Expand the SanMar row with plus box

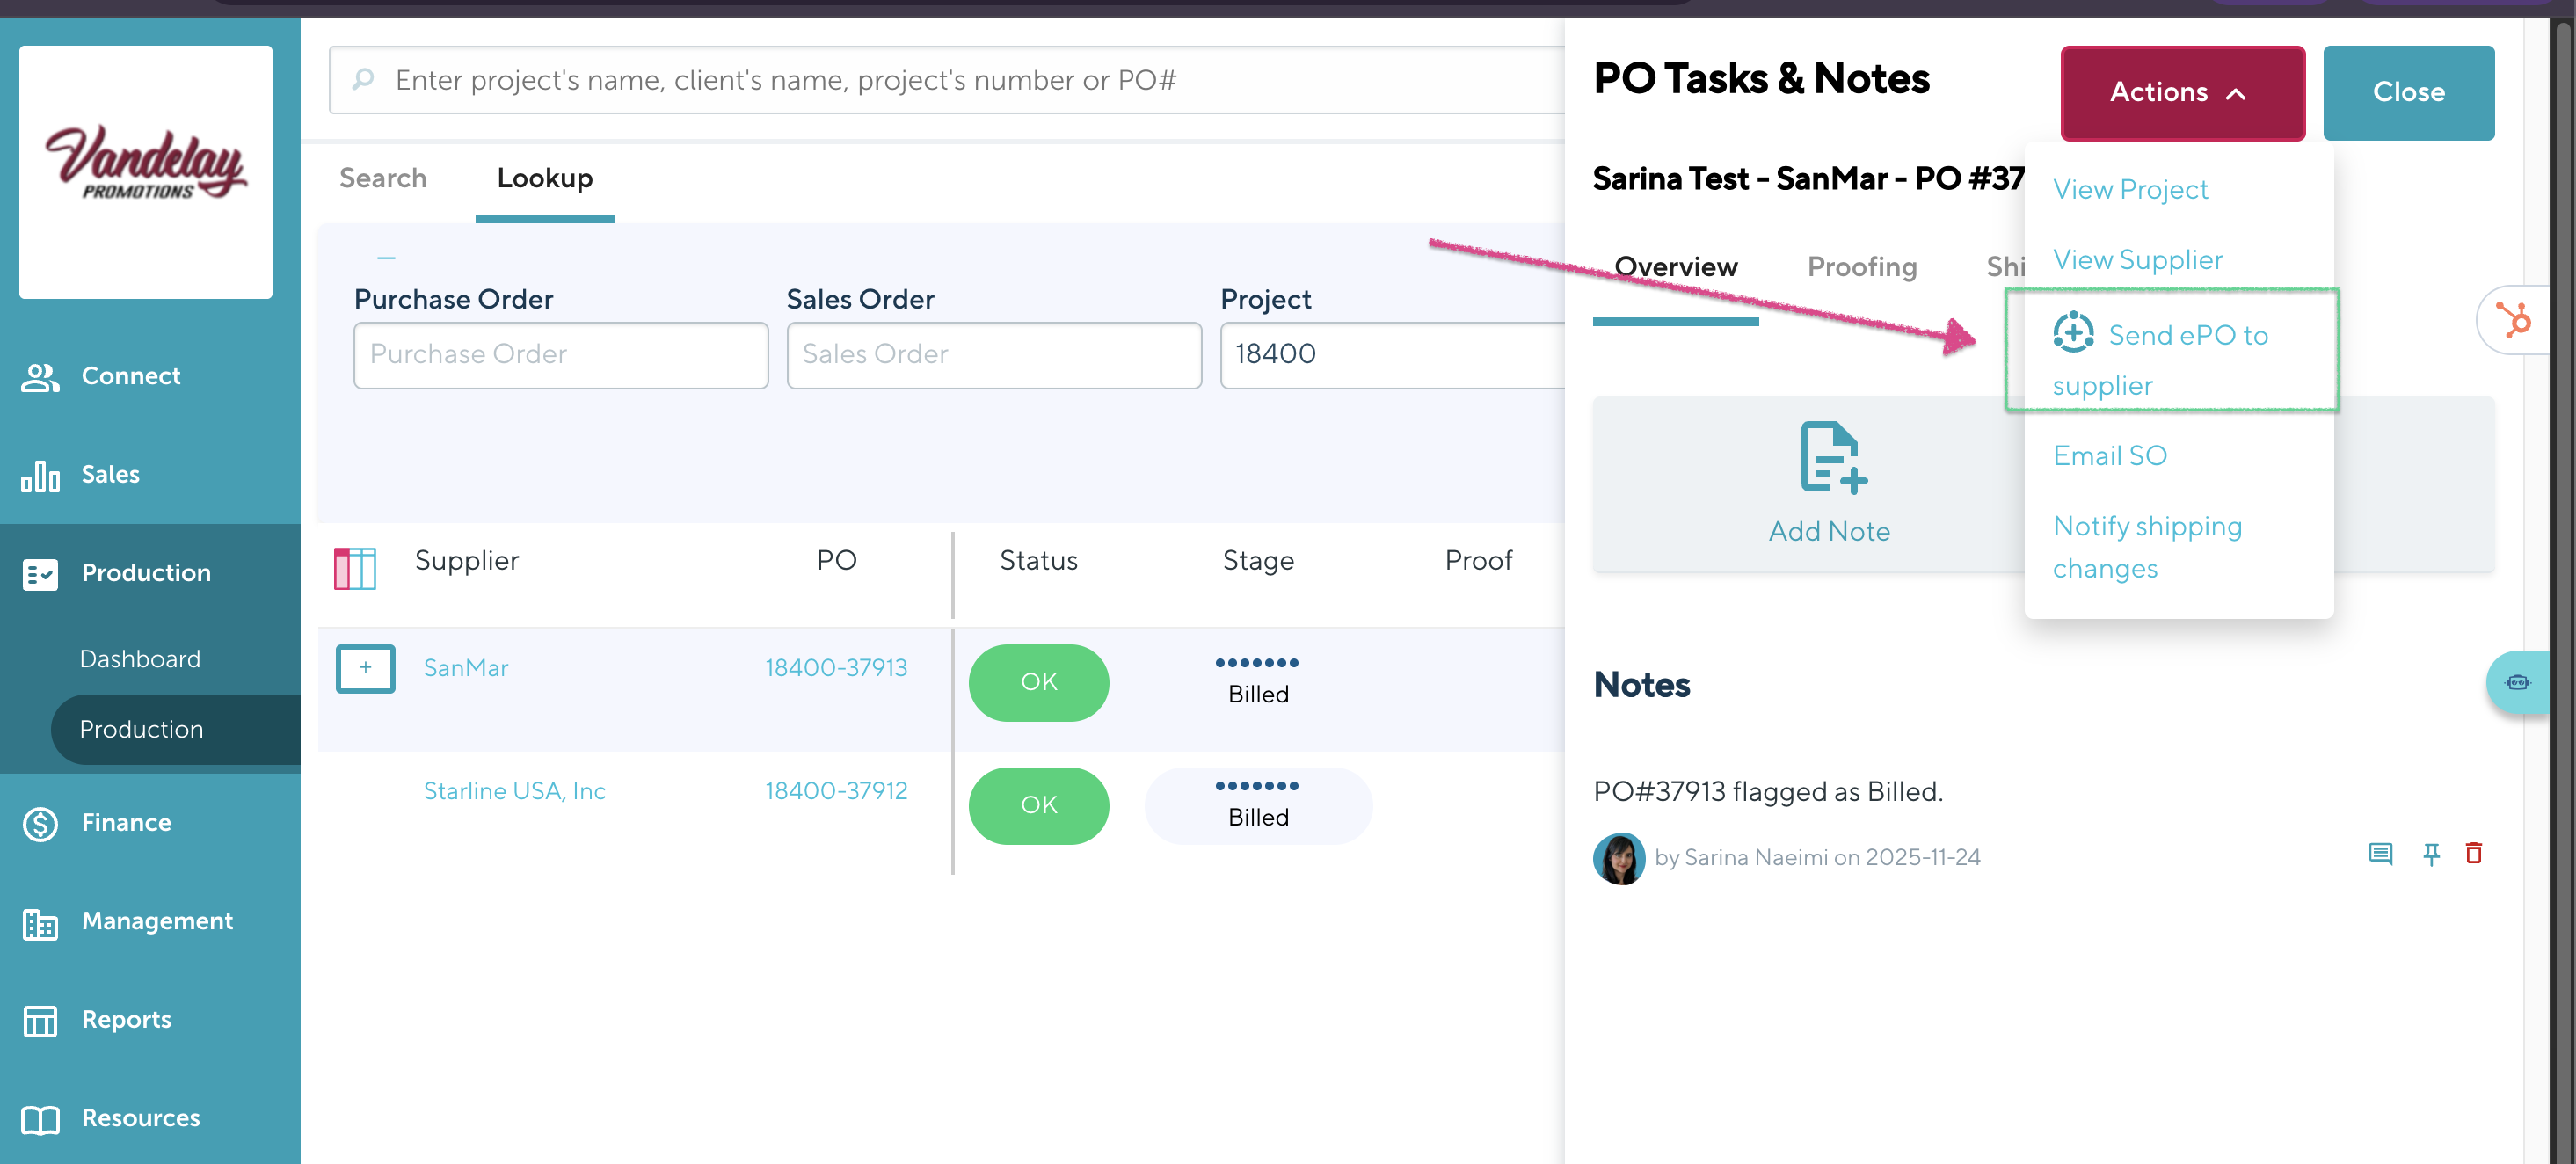point(365,667)
